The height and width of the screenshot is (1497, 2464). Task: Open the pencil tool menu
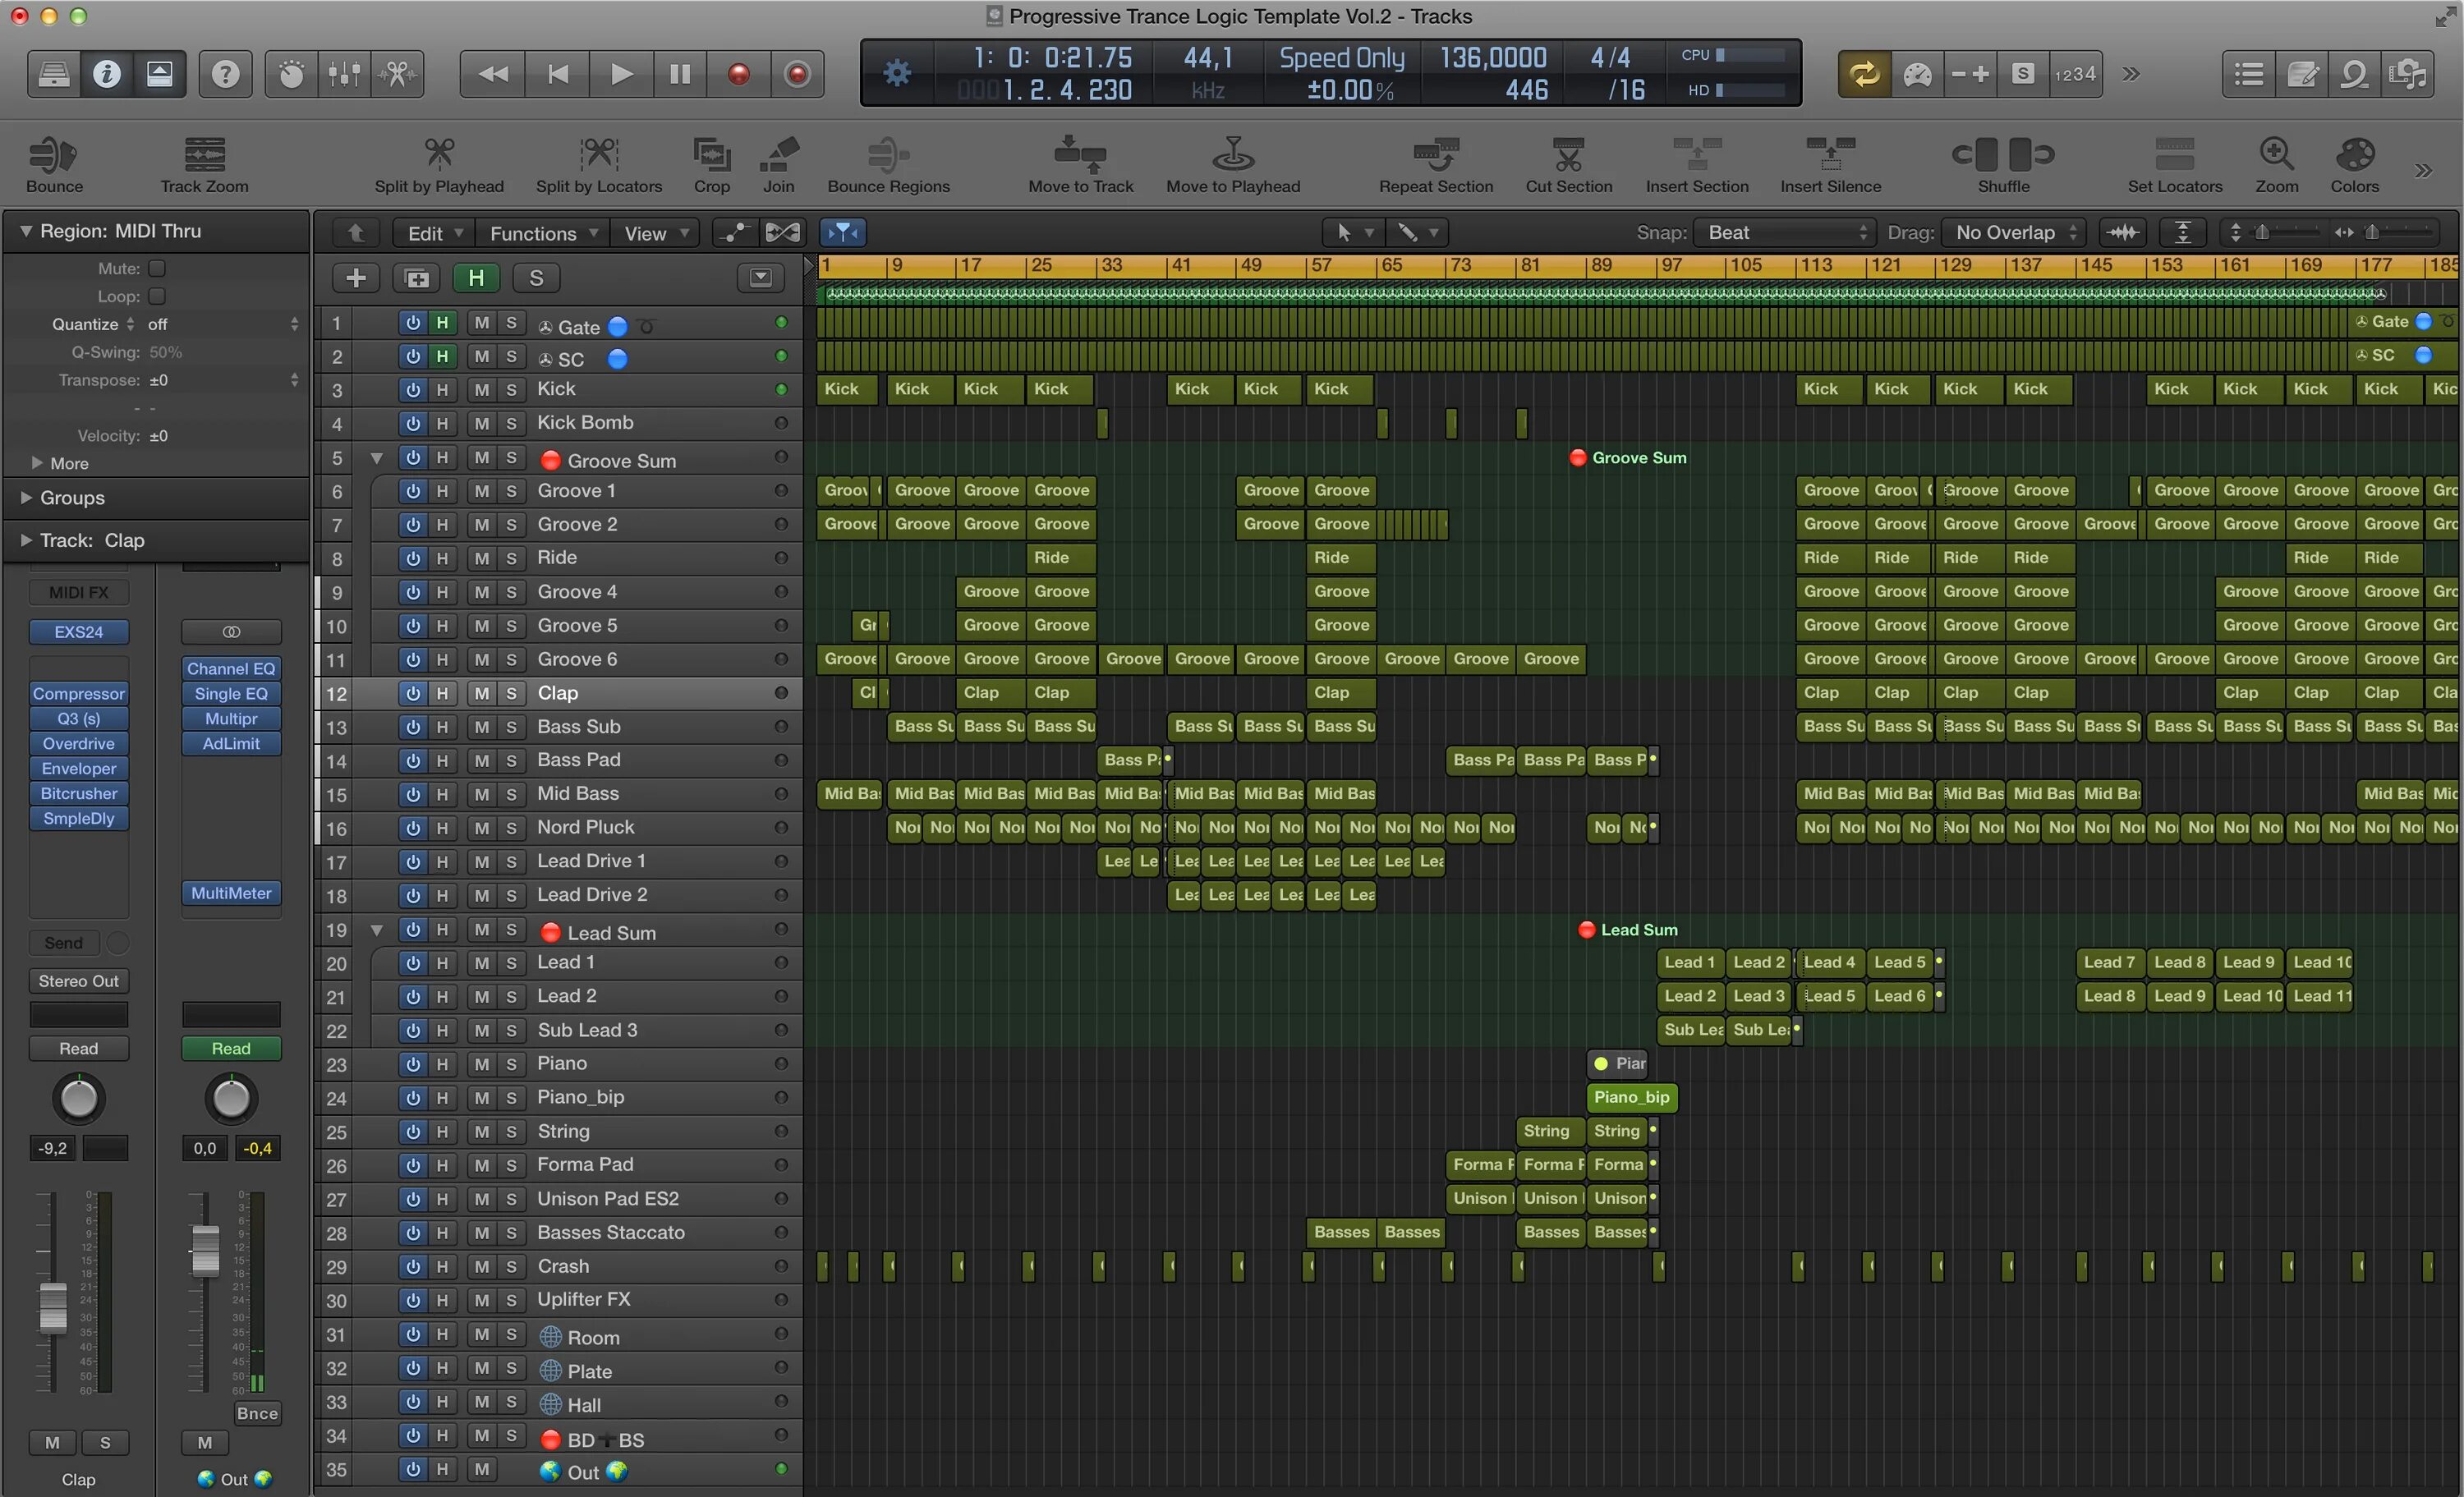point(1416,233)
